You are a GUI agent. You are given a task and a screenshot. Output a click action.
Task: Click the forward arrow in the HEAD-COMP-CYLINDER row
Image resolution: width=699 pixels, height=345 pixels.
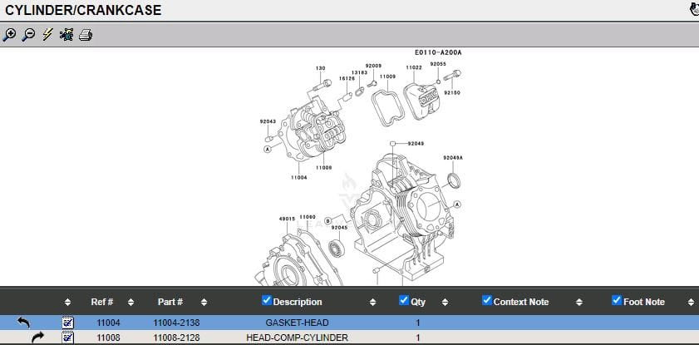point(38,338)
